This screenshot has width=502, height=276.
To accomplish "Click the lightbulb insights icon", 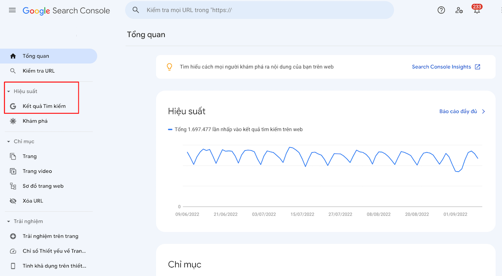I will (170, 67).
